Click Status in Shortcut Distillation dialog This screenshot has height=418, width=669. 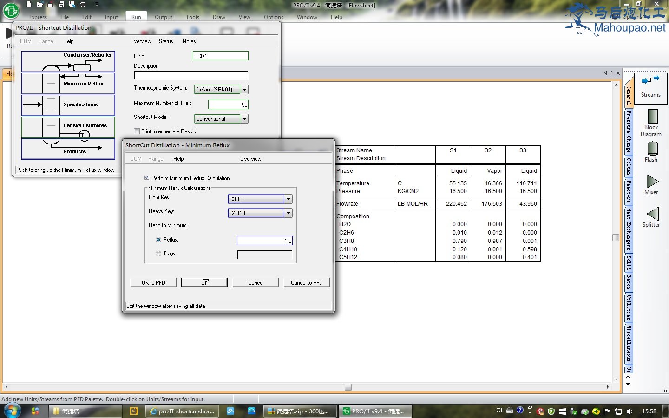[166, 41]
